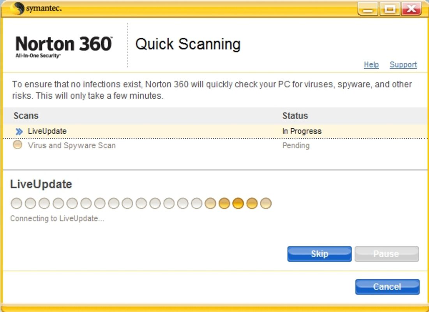Screen dimensions: 429x312
Task: Click the grayed-out Pause button
Action: click(x=387, y=254)
